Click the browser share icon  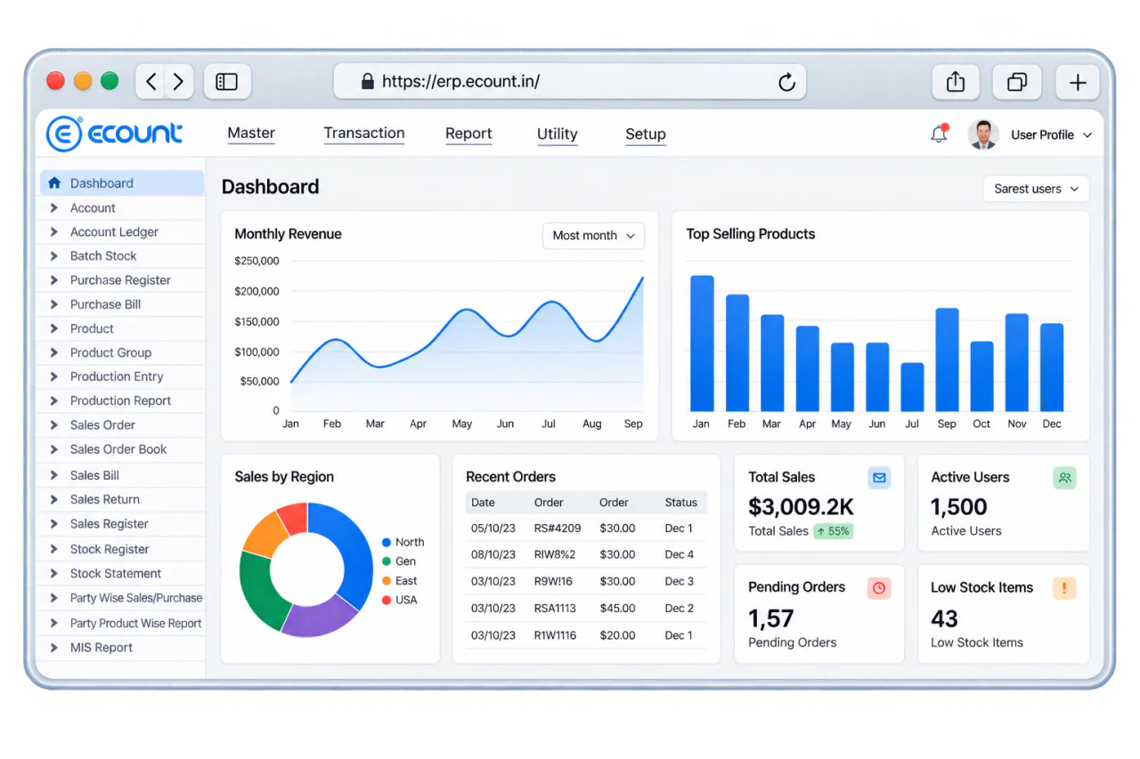[956, 82]
